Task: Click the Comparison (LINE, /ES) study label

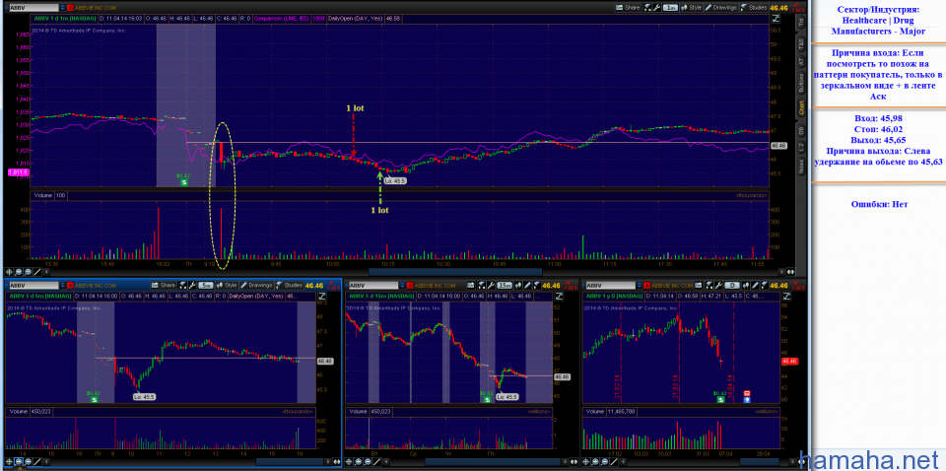Action: (x=282, y=19)
